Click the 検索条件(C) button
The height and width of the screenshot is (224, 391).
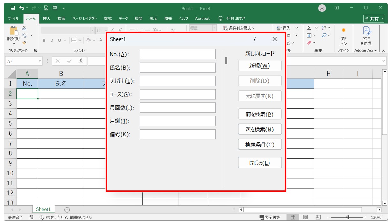point(260,145)
